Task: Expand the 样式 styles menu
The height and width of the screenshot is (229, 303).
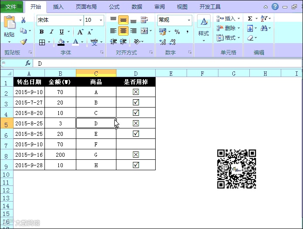Action: [204, 29]
